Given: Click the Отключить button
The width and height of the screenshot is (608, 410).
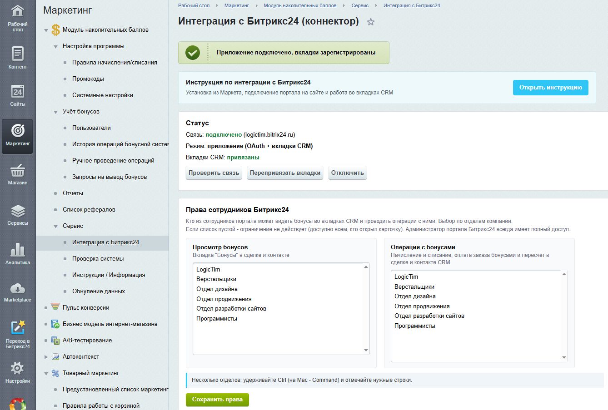Looking at the screenshot, I should click(x=348, y=173).
